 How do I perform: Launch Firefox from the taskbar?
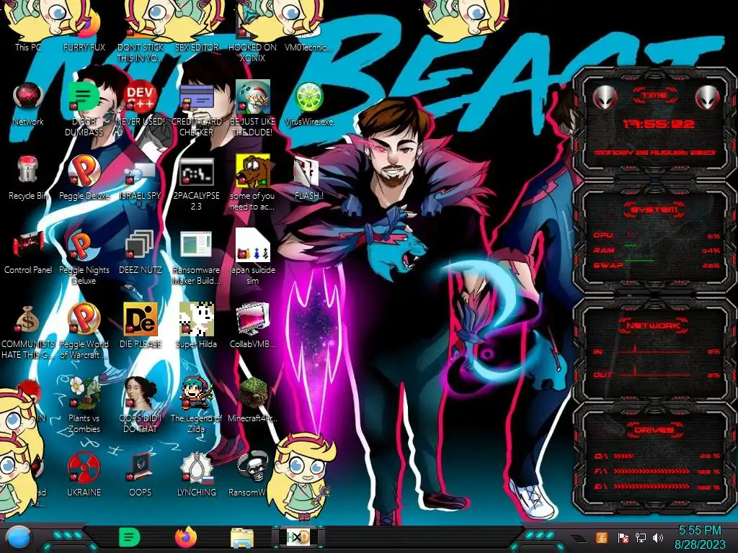click(185, 537)
